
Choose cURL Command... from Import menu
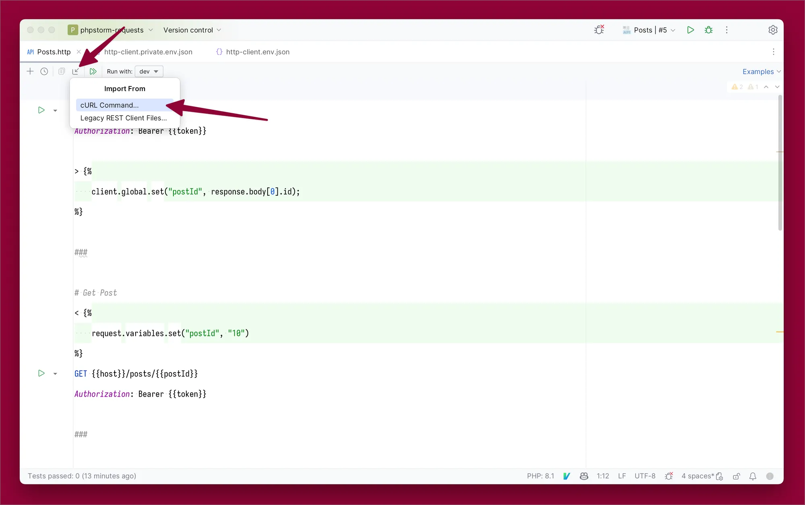click(x=125, y=105)
